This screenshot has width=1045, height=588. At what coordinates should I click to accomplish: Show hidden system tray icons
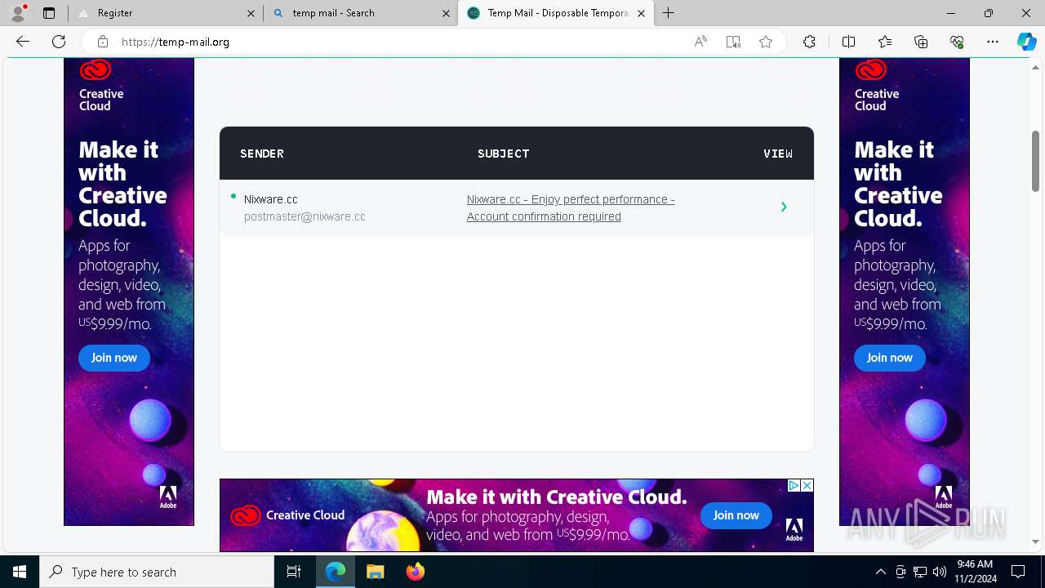pyautogui.click(x=880, y=572)
